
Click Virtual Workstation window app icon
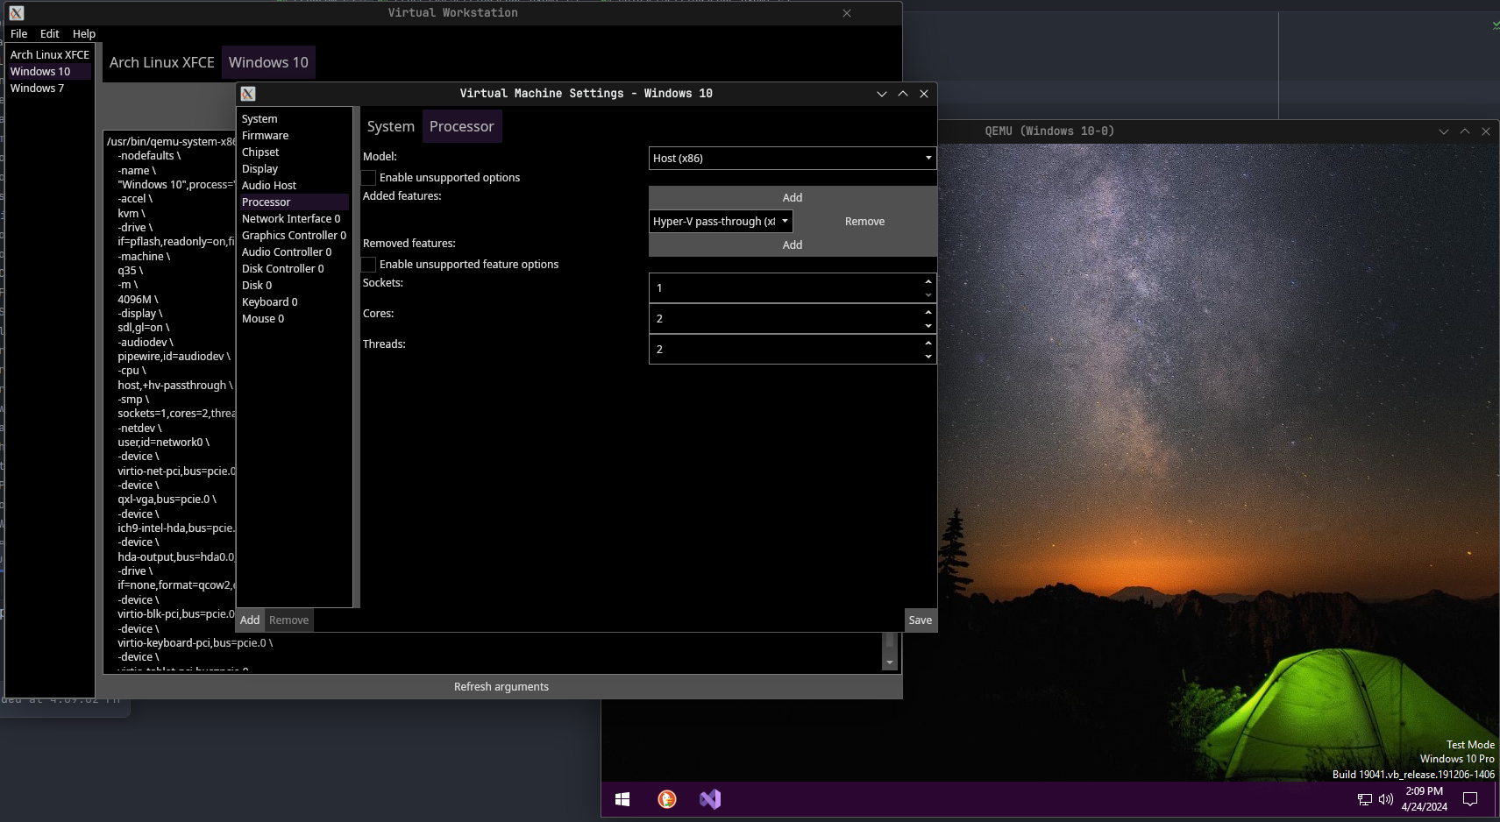pyautogui.click(x=17, y=13)
